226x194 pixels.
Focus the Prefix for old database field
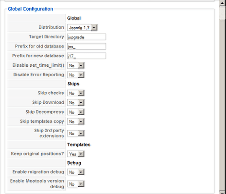[87, 46]
